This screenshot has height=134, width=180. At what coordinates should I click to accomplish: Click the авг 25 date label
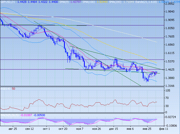[13, 129]
